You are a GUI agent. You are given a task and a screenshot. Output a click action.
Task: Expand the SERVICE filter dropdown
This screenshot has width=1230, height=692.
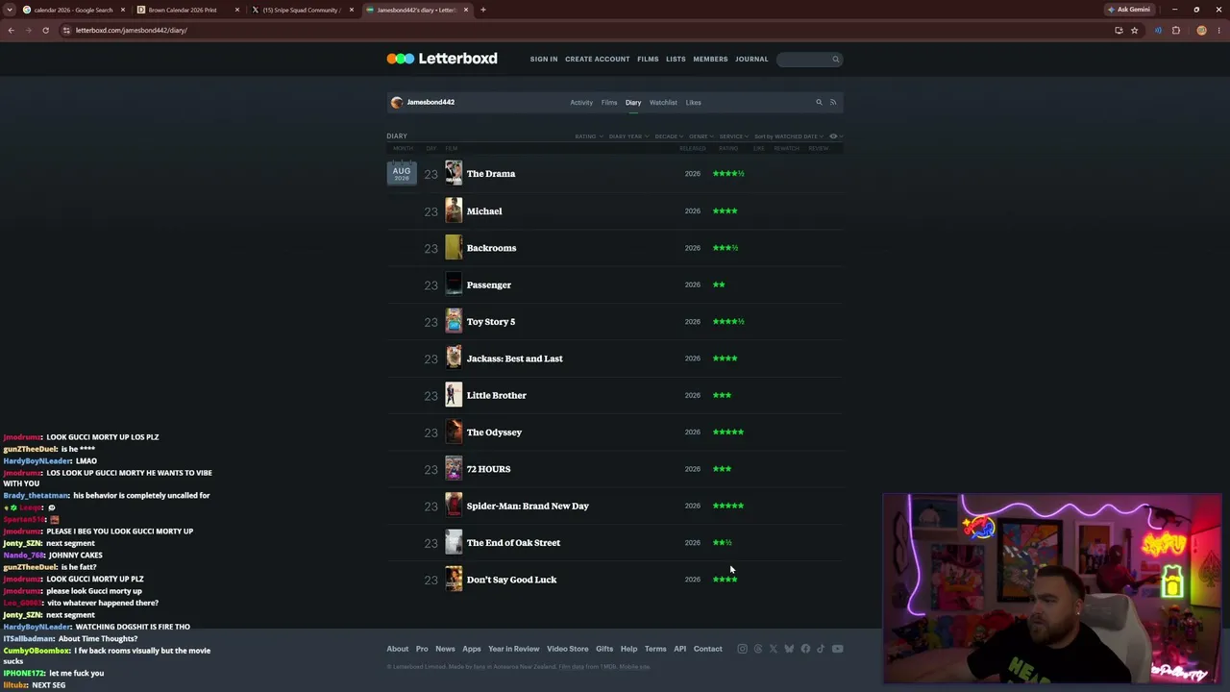(735, 136)
